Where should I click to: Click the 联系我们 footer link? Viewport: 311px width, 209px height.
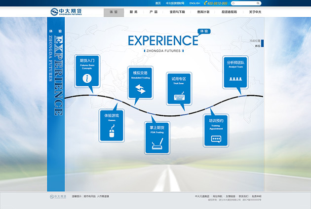tap(243, 196)
